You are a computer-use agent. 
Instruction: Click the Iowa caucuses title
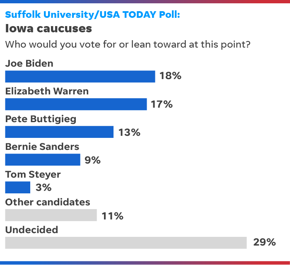pos(48,29)
